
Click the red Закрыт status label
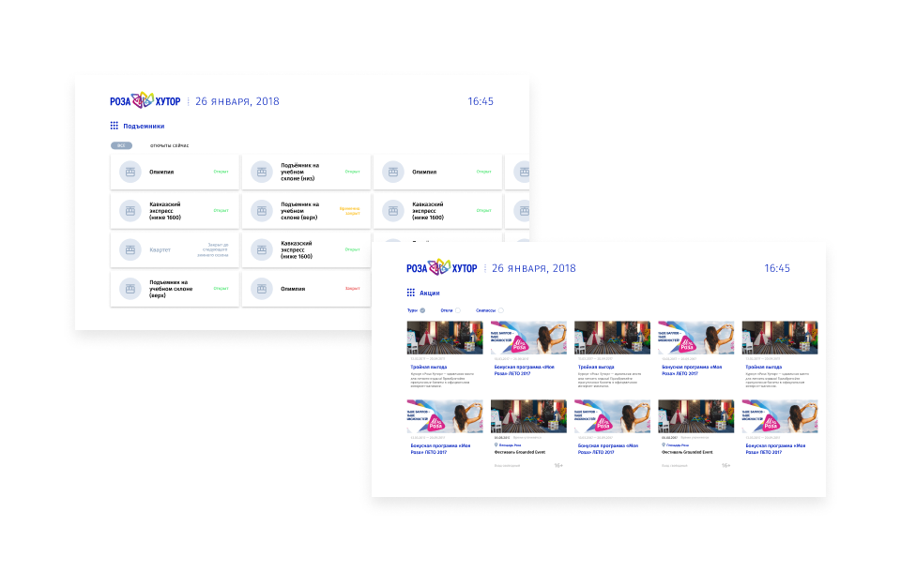[x=352, y=288]
